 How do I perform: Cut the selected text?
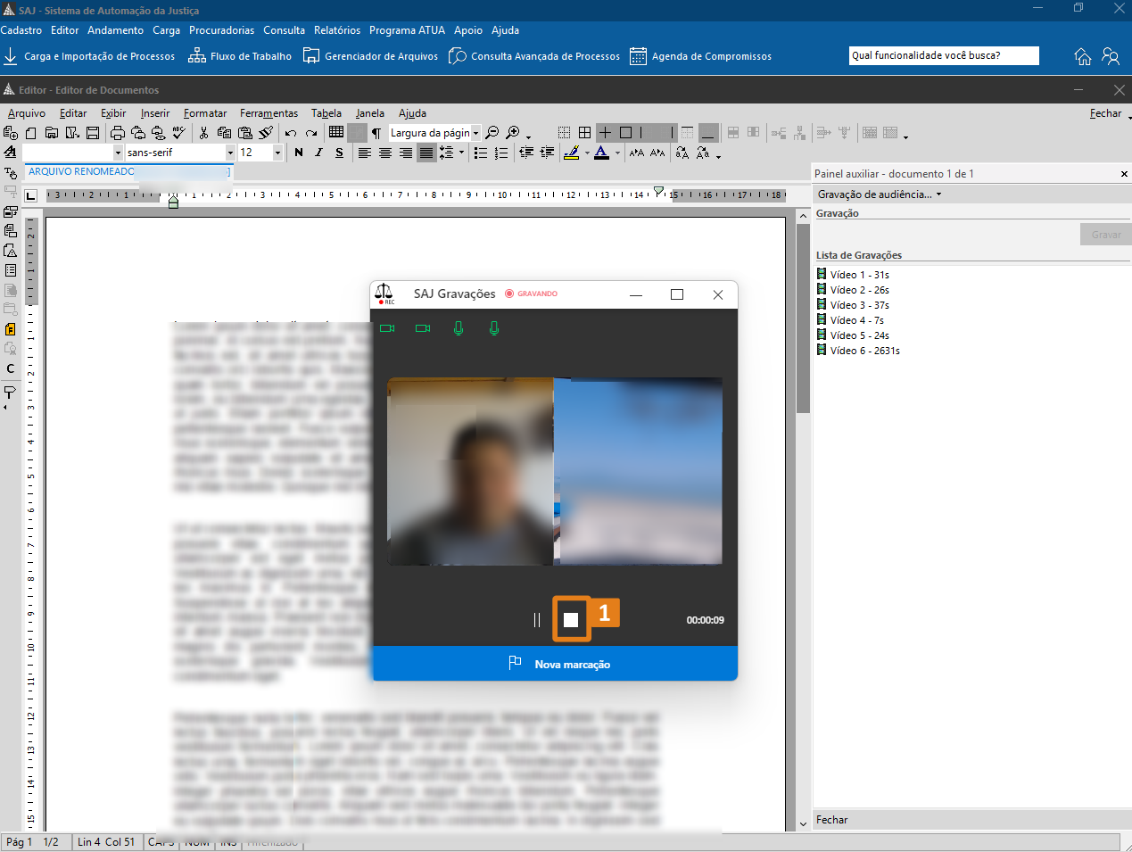click(x=203, y=133)
